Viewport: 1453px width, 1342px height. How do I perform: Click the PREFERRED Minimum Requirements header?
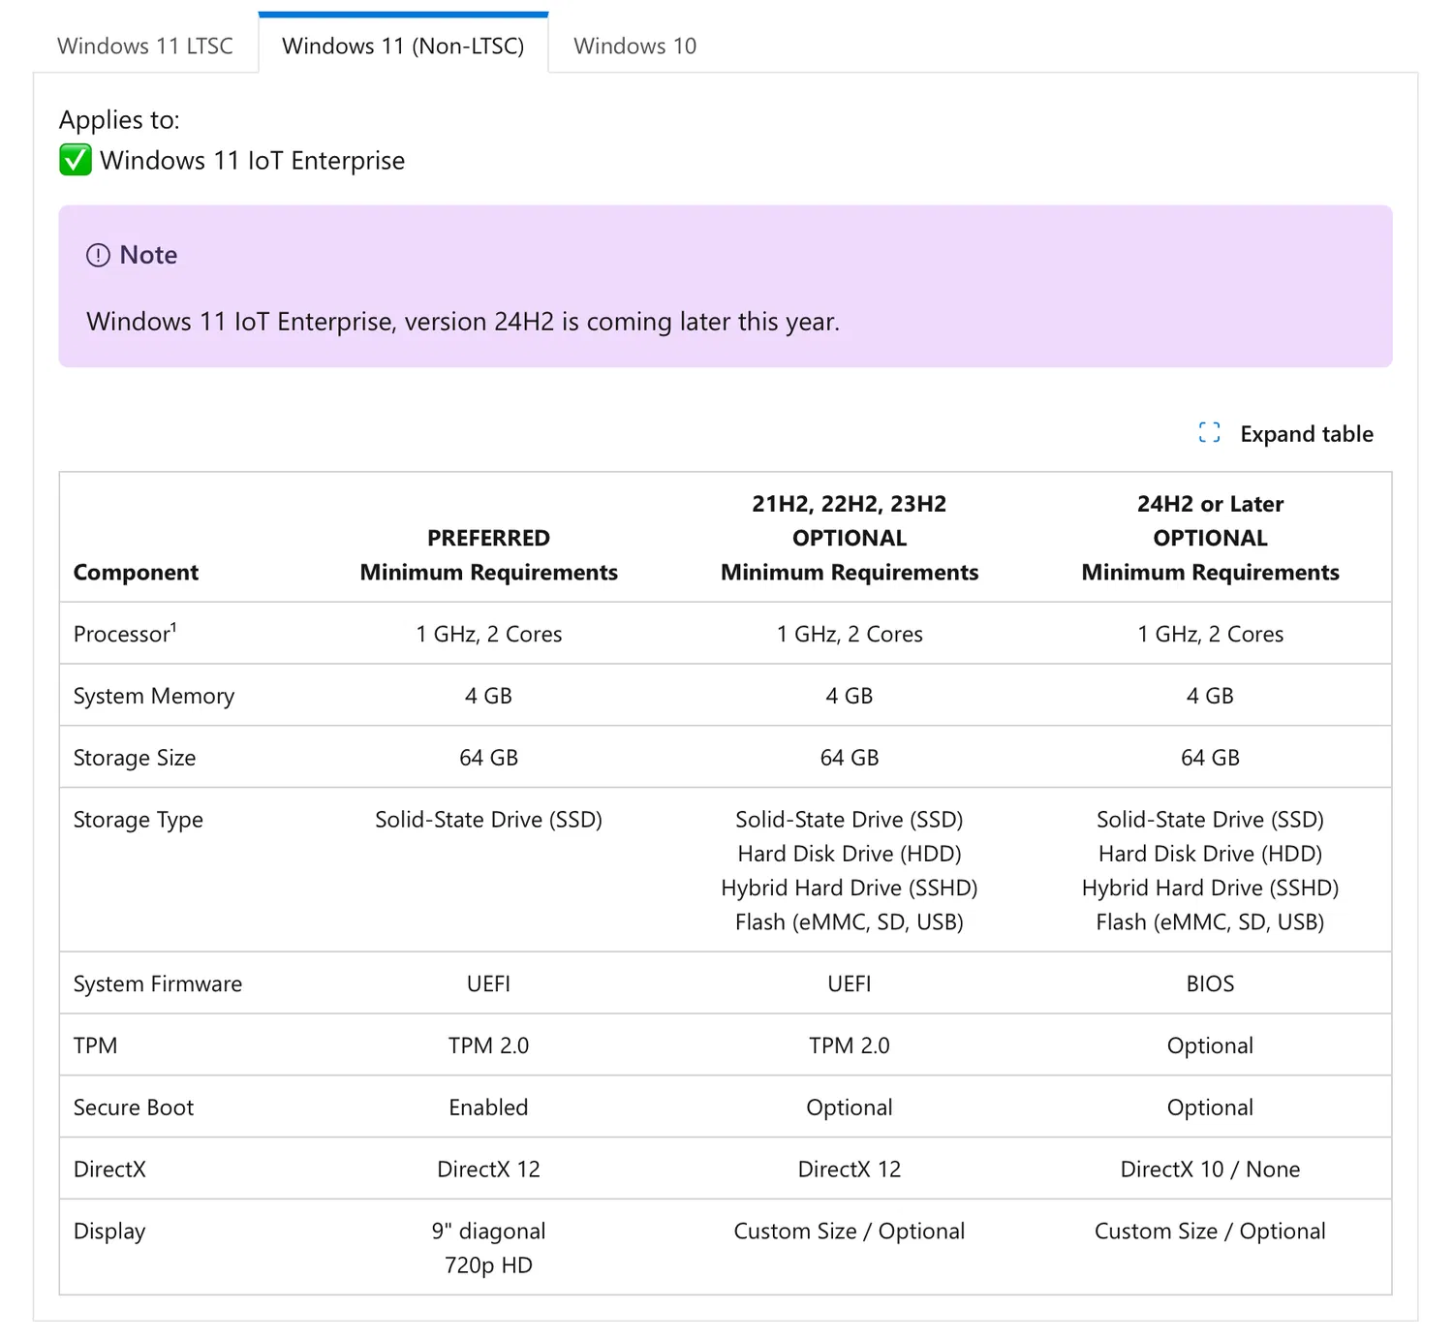pos(488,555)
